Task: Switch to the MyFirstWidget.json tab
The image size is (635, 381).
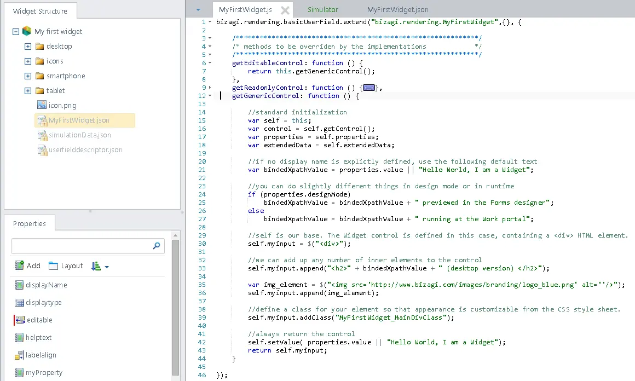Action: click(x=397, y=10)
